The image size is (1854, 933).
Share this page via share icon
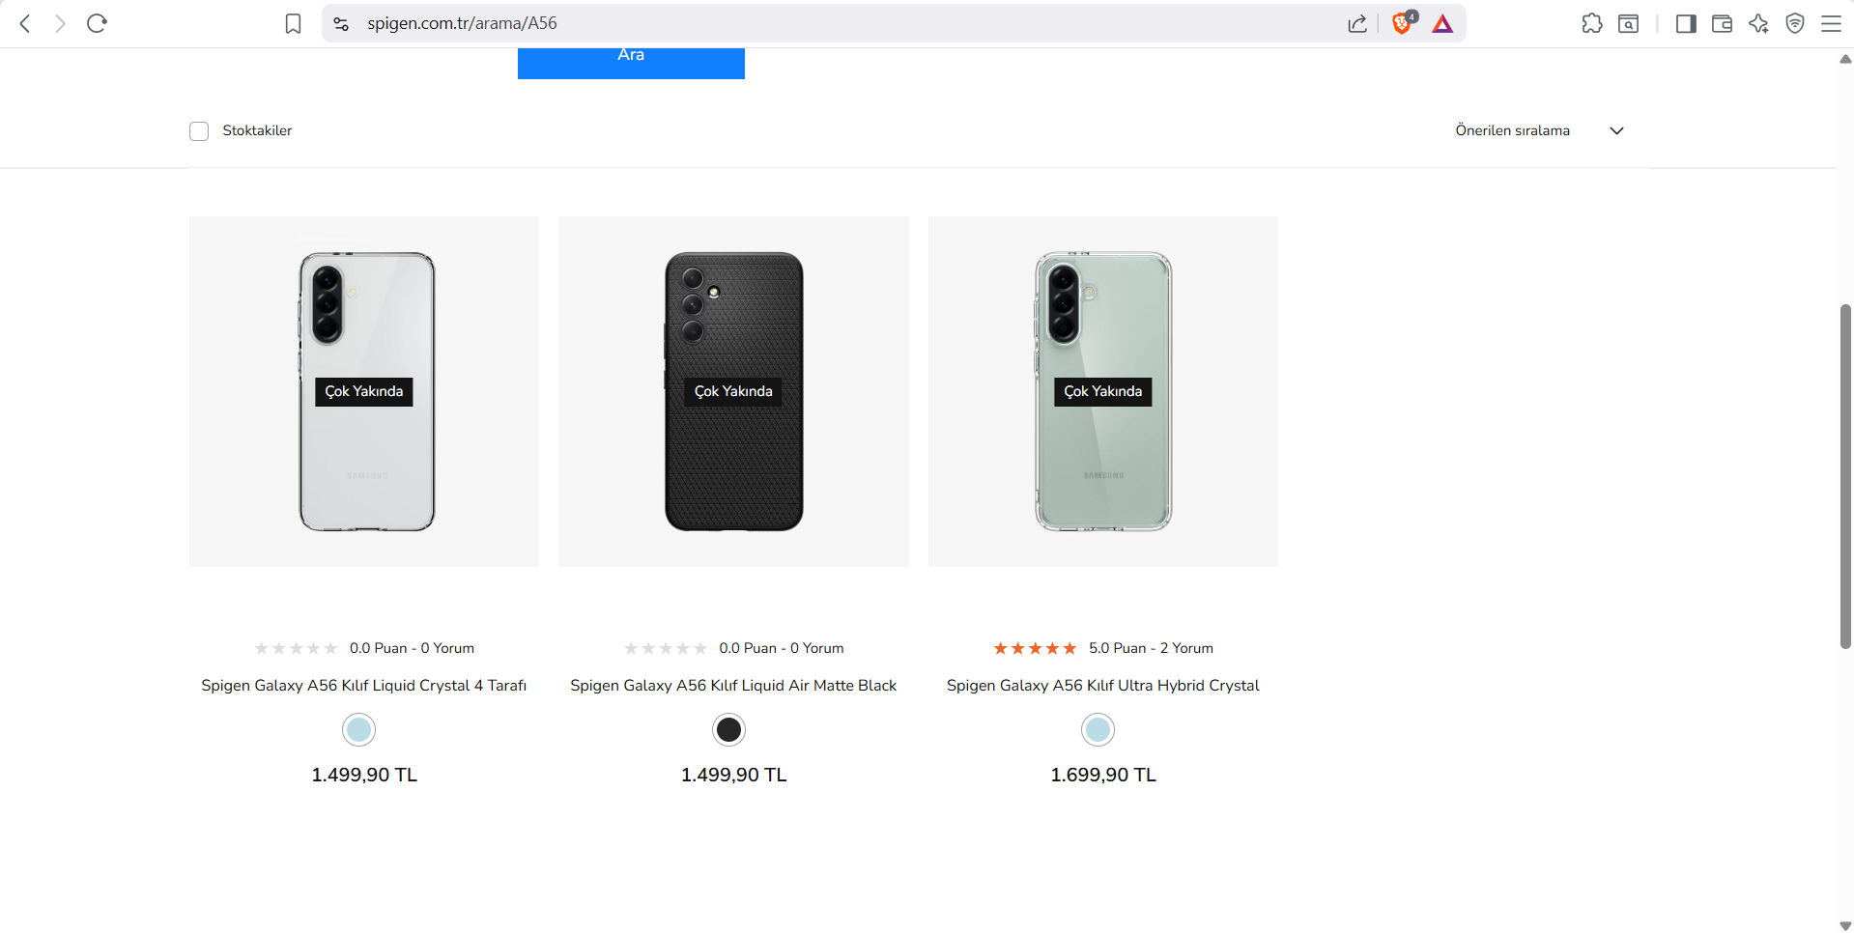coord(1357,23)
